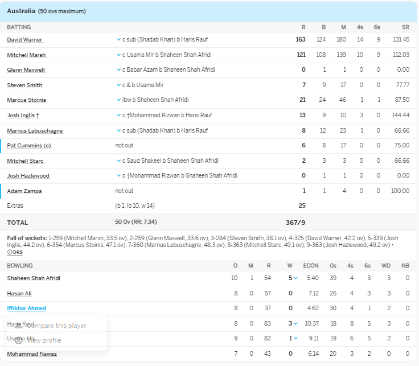Click Adam Zampa's name in batting
Viewport: 419px width, 366px height.
pos(24,191)
